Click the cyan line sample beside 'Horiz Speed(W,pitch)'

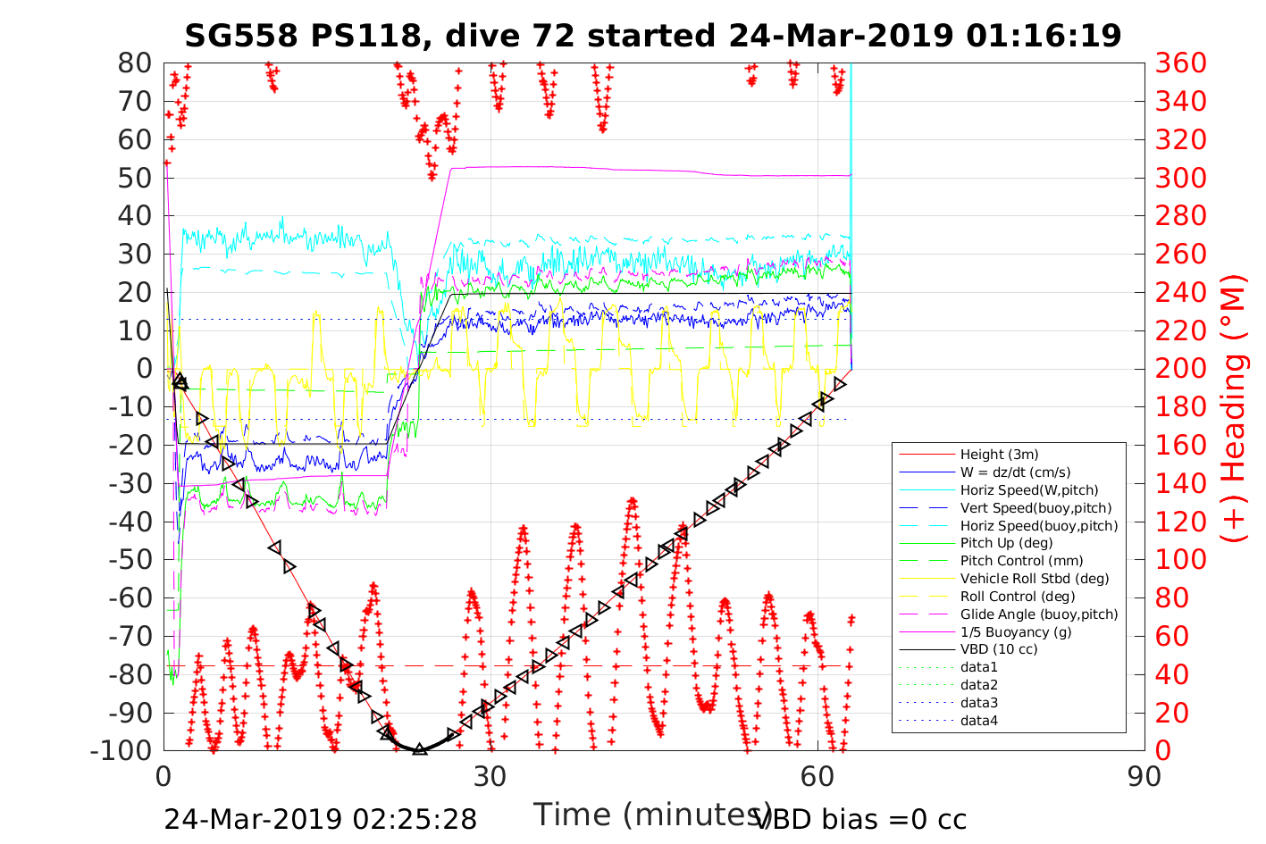[x=926, y=490]
